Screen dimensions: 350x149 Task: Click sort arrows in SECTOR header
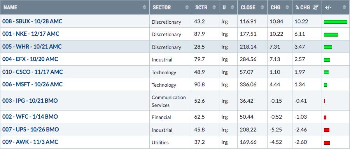pyautogui.click(x=187, y=7)
